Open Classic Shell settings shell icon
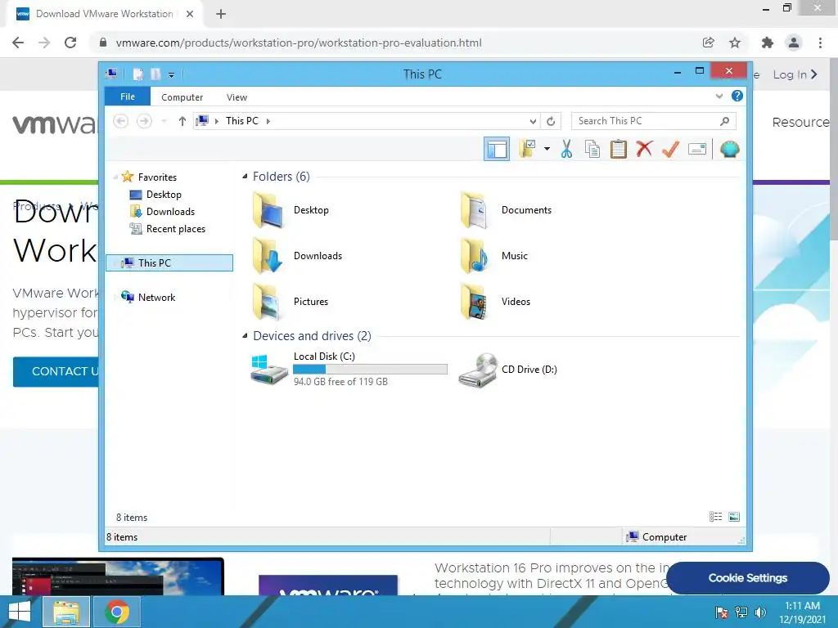Viewport: 838px width, 628px height. click(x=729, y=149)
